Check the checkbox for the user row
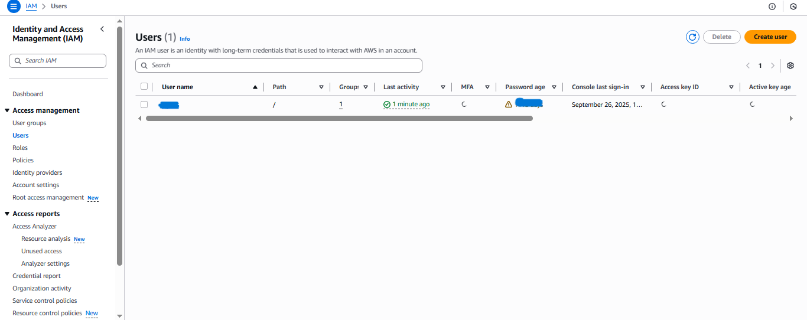 (144, 105)
